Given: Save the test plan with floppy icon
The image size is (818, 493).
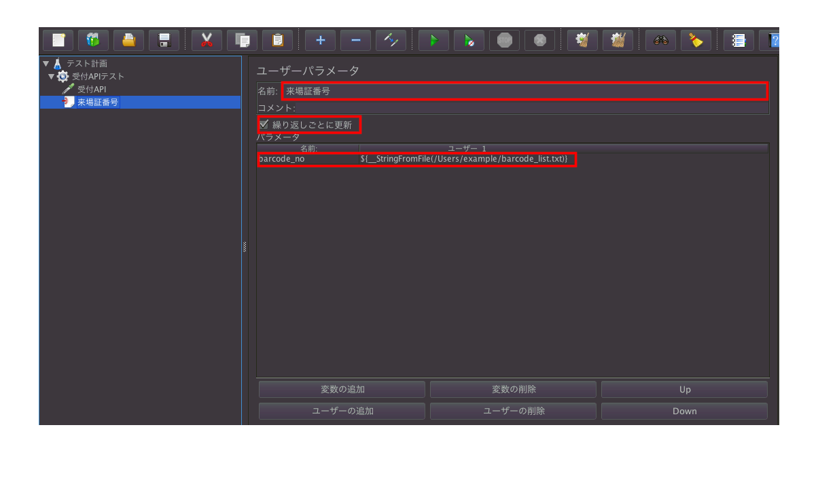Looking at the screenshot, I should pyautogui.click(x=164, y=40).
